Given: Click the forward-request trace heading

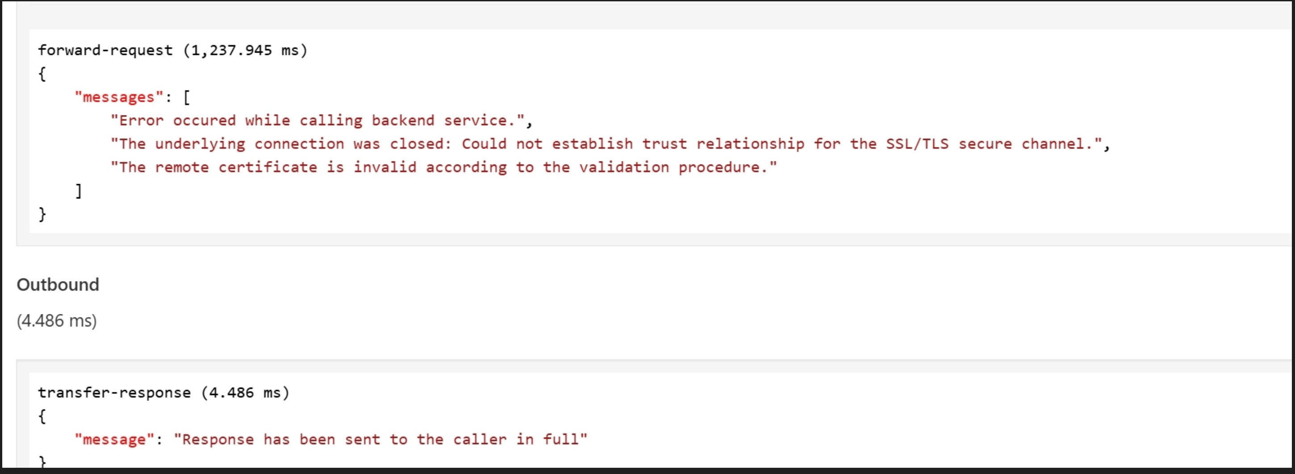Looking at the screenshot, I should pyautogui.click(x=104, y=50).
